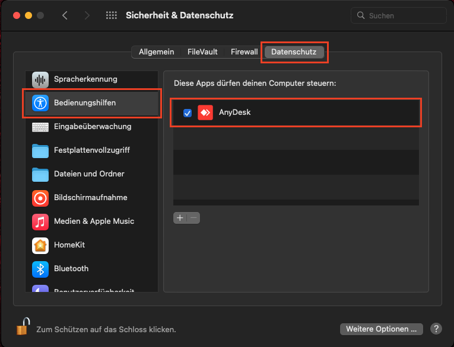The height and width of the screenshot is (347, 454).
Task: Click the Suchen search field
Action: [398, 15]
